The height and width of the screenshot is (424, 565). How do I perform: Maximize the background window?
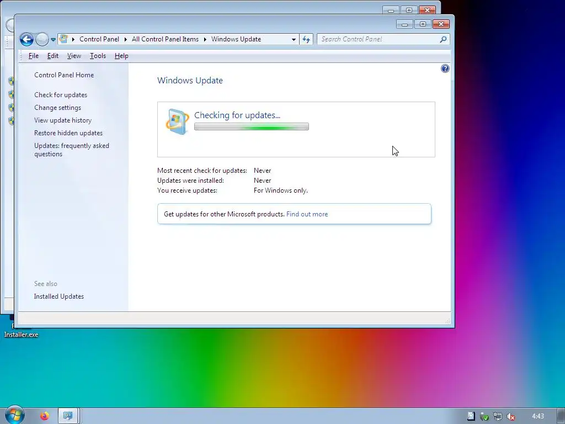coord(409,10)
